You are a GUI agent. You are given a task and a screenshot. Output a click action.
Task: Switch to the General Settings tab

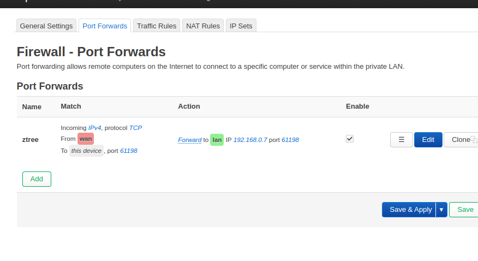click(x=46, y=26)
